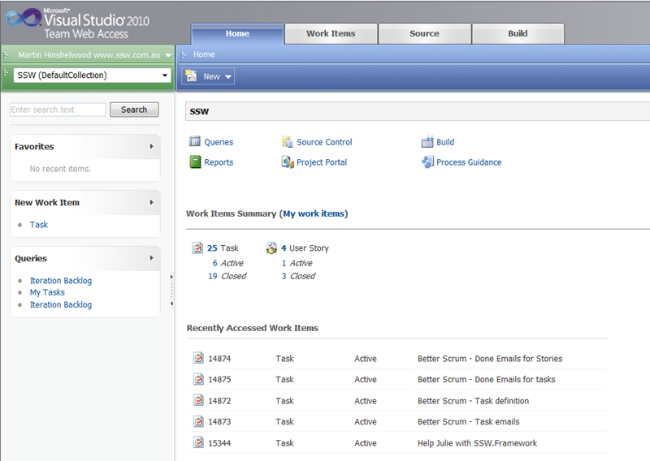Click the SSW project header
The image size is (650, 461).
[x=418, y=111]
